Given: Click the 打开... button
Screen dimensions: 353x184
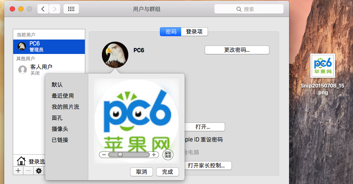Looking at the screenshot, I should click(x=205, y=127).
